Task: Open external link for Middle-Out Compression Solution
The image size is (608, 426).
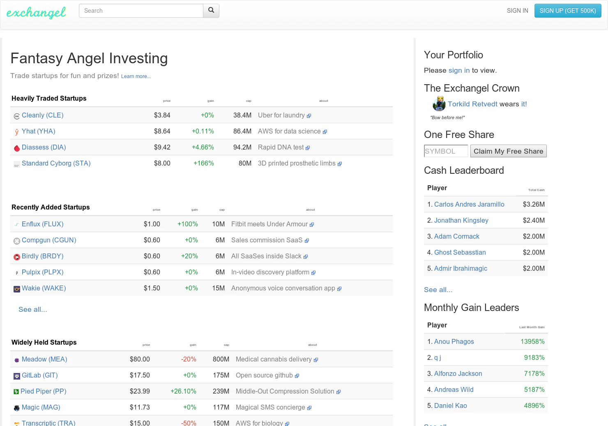Action: (339, 392)
